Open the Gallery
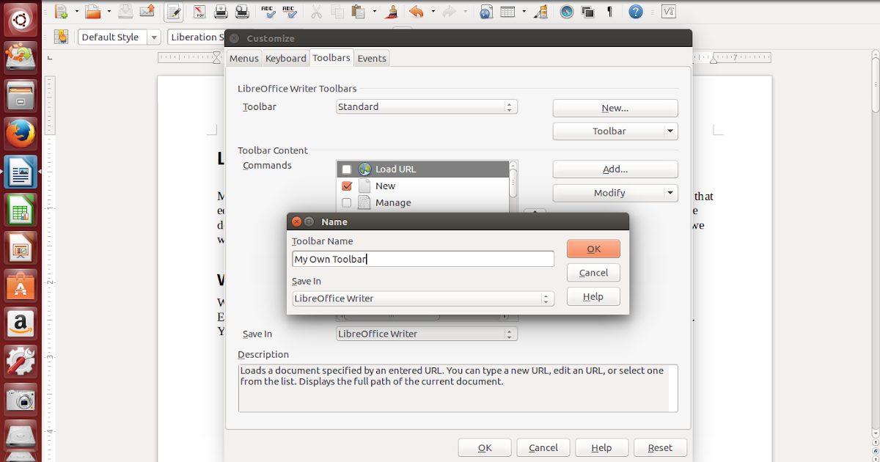Image resolution: width=880 pixels, height=462 pixels. [x=587, y=11]
